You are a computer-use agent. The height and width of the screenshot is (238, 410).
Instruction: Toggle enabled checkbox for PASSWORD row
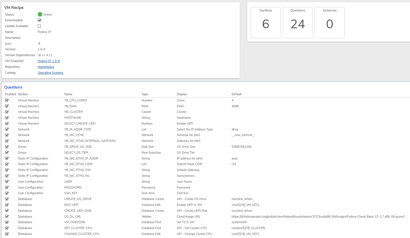(x=7, y=187)
